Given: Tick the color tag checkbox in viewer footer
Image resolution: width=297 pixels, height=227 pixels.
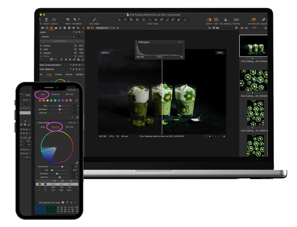Looking at the screenshot, I should pyautogui.click(x=206, y=136).
